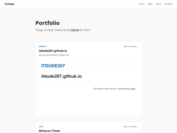The width and height of the screenshot is (177, 133).
Task: Click the itdude207.github.io project title
Action: coord(53,51)
